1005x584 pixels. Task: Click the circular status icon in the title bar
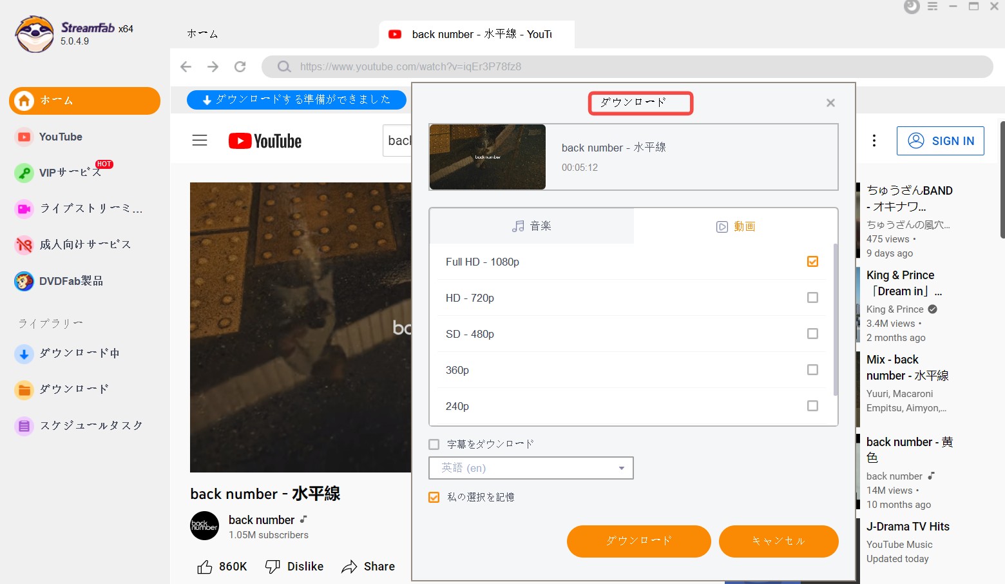tap(912, 6)
